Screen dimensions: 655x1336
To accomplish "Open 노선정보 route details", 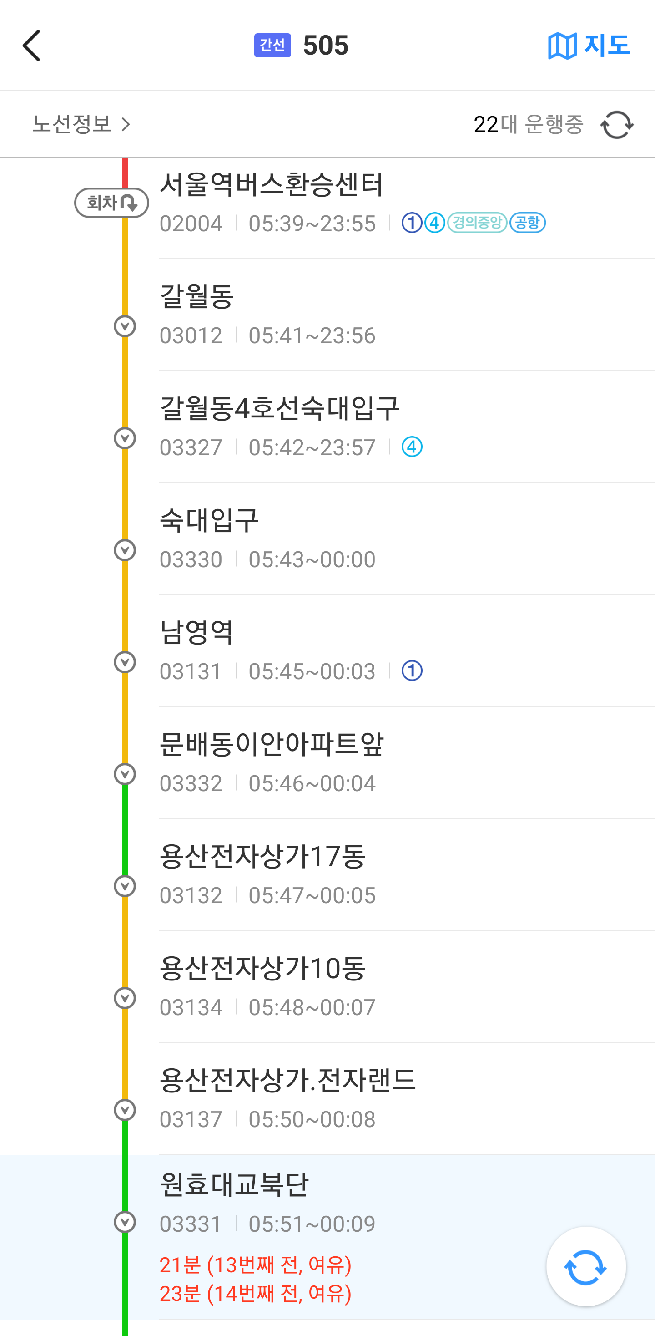I will [x=81, y=124].
